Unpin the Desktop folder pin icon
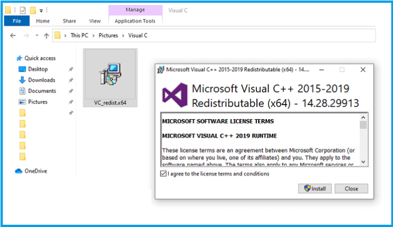Image resolution: width=393 pixels, height=227 pixels. tap(71, 69)
